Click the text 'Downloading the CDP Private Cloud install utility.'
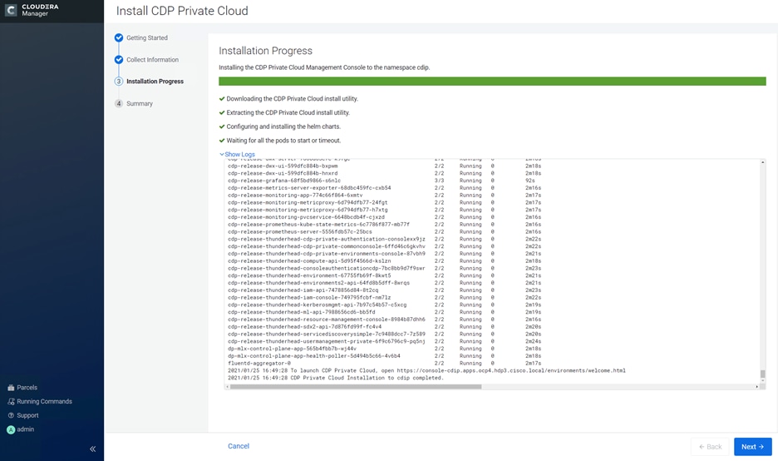The width and height of the screenshot is (778, 461). 293,99
